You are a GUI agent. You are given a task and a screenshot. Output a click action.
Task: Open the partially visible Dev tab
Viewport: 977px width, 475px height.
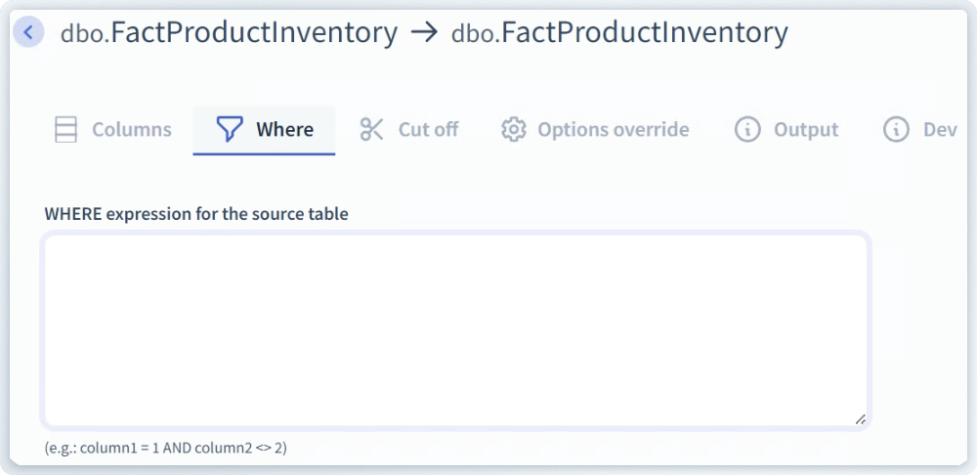pos(939,130)
